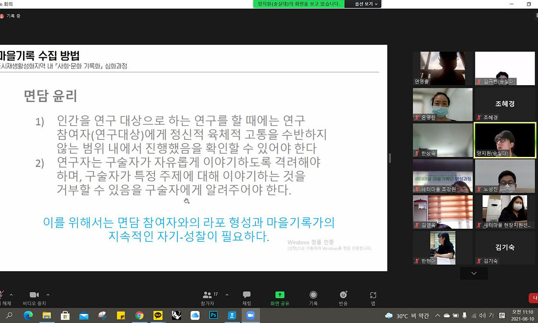Open the View Options dropdown at top
Image resolution: width=538 pixels, height=323 pixels.
[366, 4]
